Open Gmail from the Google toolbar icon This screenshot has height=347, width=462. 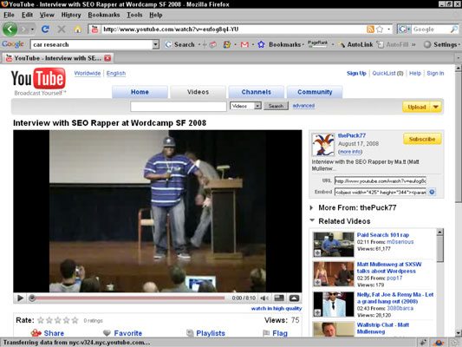244,44
